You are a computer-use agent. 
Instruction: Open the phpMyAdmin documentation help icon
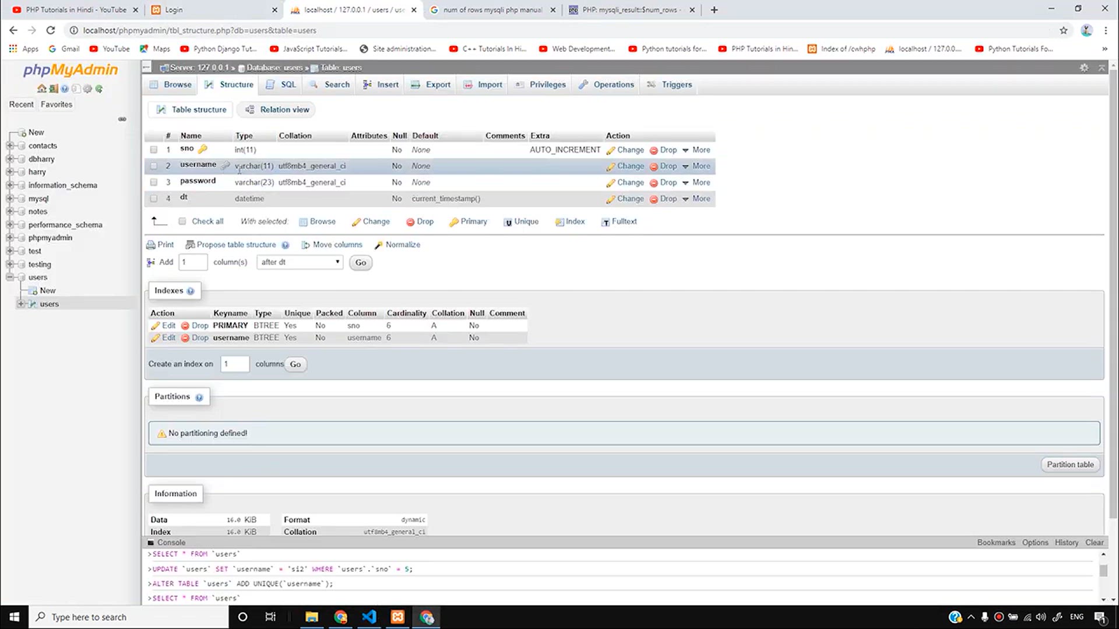point(65,89)
